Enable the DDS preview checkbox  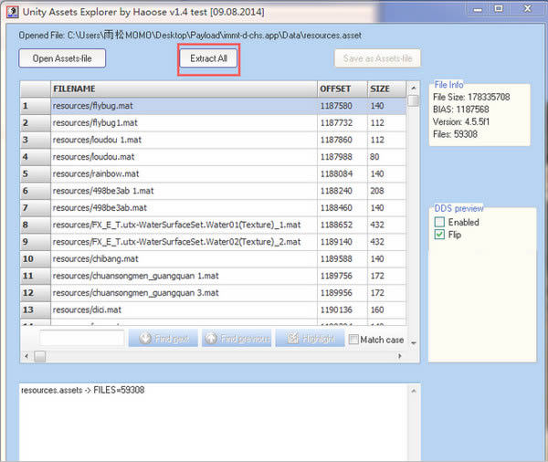click(439, 222)
